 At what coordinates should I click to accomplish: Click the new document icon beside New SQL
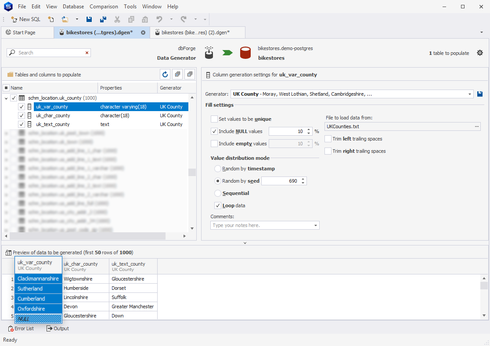(x=50, y=19)
